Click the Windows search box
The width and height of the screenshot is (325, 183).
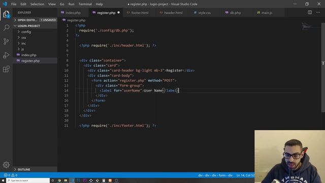tap(28, 180)
